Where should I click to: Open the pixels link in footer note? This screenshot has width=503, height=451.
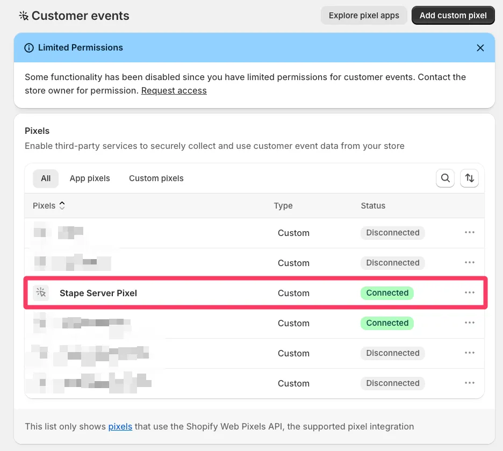tap(120, 427)
